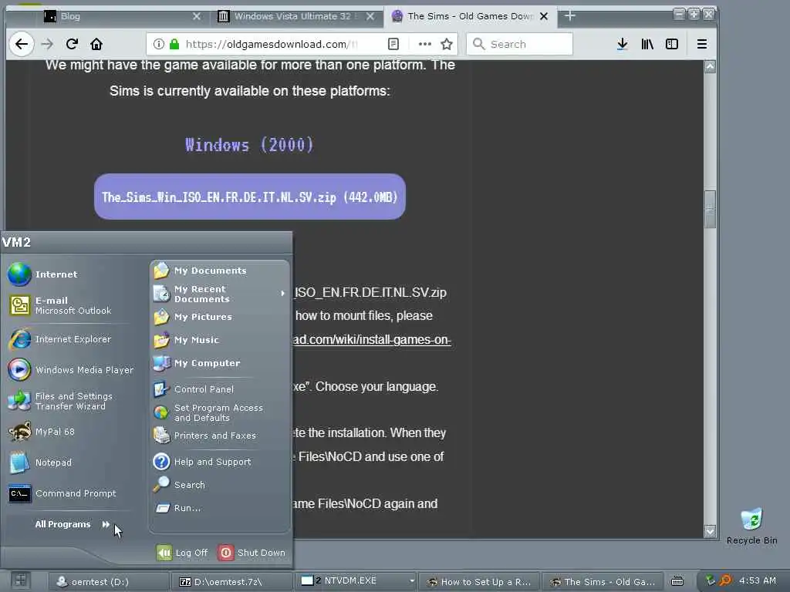The height and width of the screenshot is (592, 790).
Task: Switch to D:\oemtest.7z taskbar window
Action: 231,582
